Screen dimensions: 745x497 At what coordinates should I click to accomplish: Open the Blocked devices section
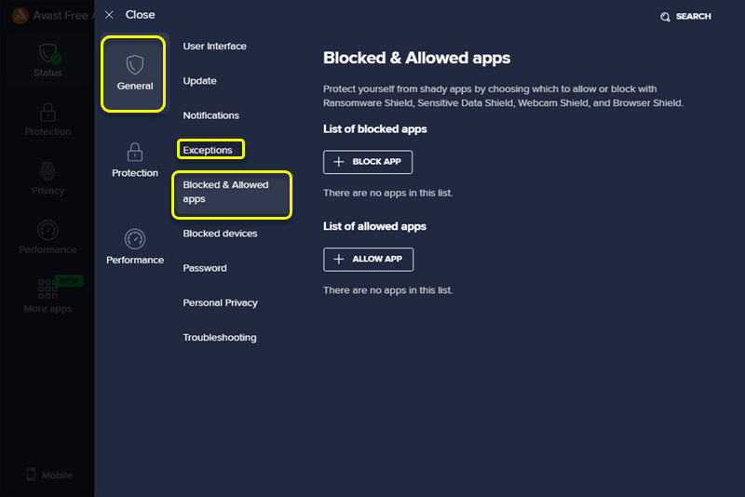click(220, 234)
